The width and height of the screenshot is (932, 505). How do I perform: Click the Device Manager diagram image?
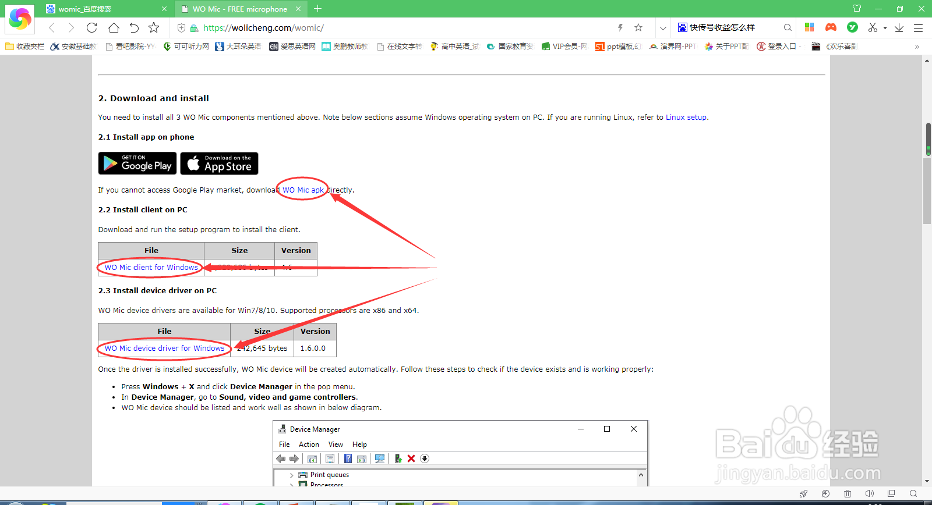pos(460,453)
